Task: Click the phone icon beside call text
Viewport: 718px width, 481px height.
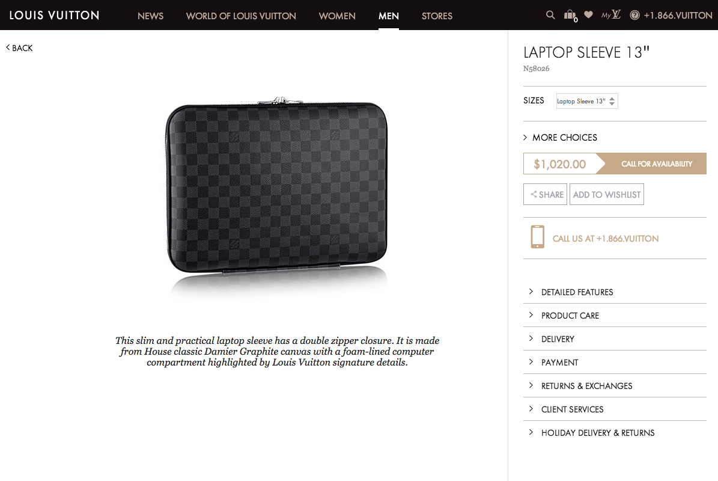Action: pos(537,236)
